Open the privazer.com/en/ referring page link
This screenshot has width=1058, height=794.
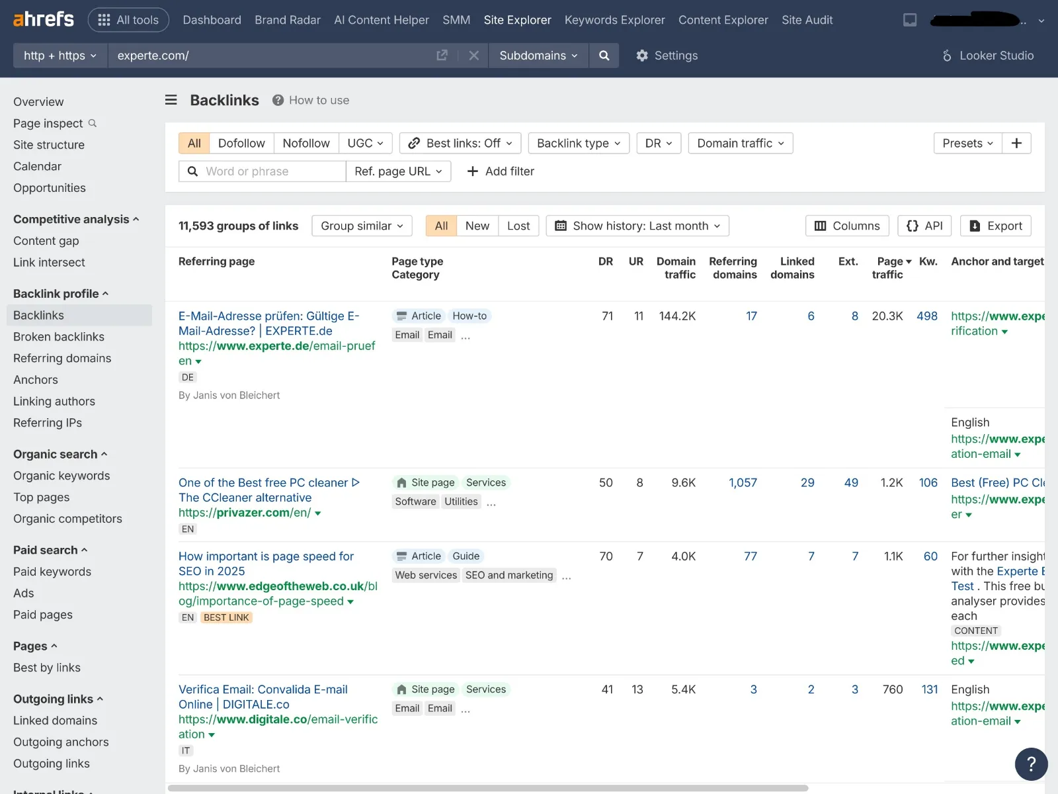245,513
